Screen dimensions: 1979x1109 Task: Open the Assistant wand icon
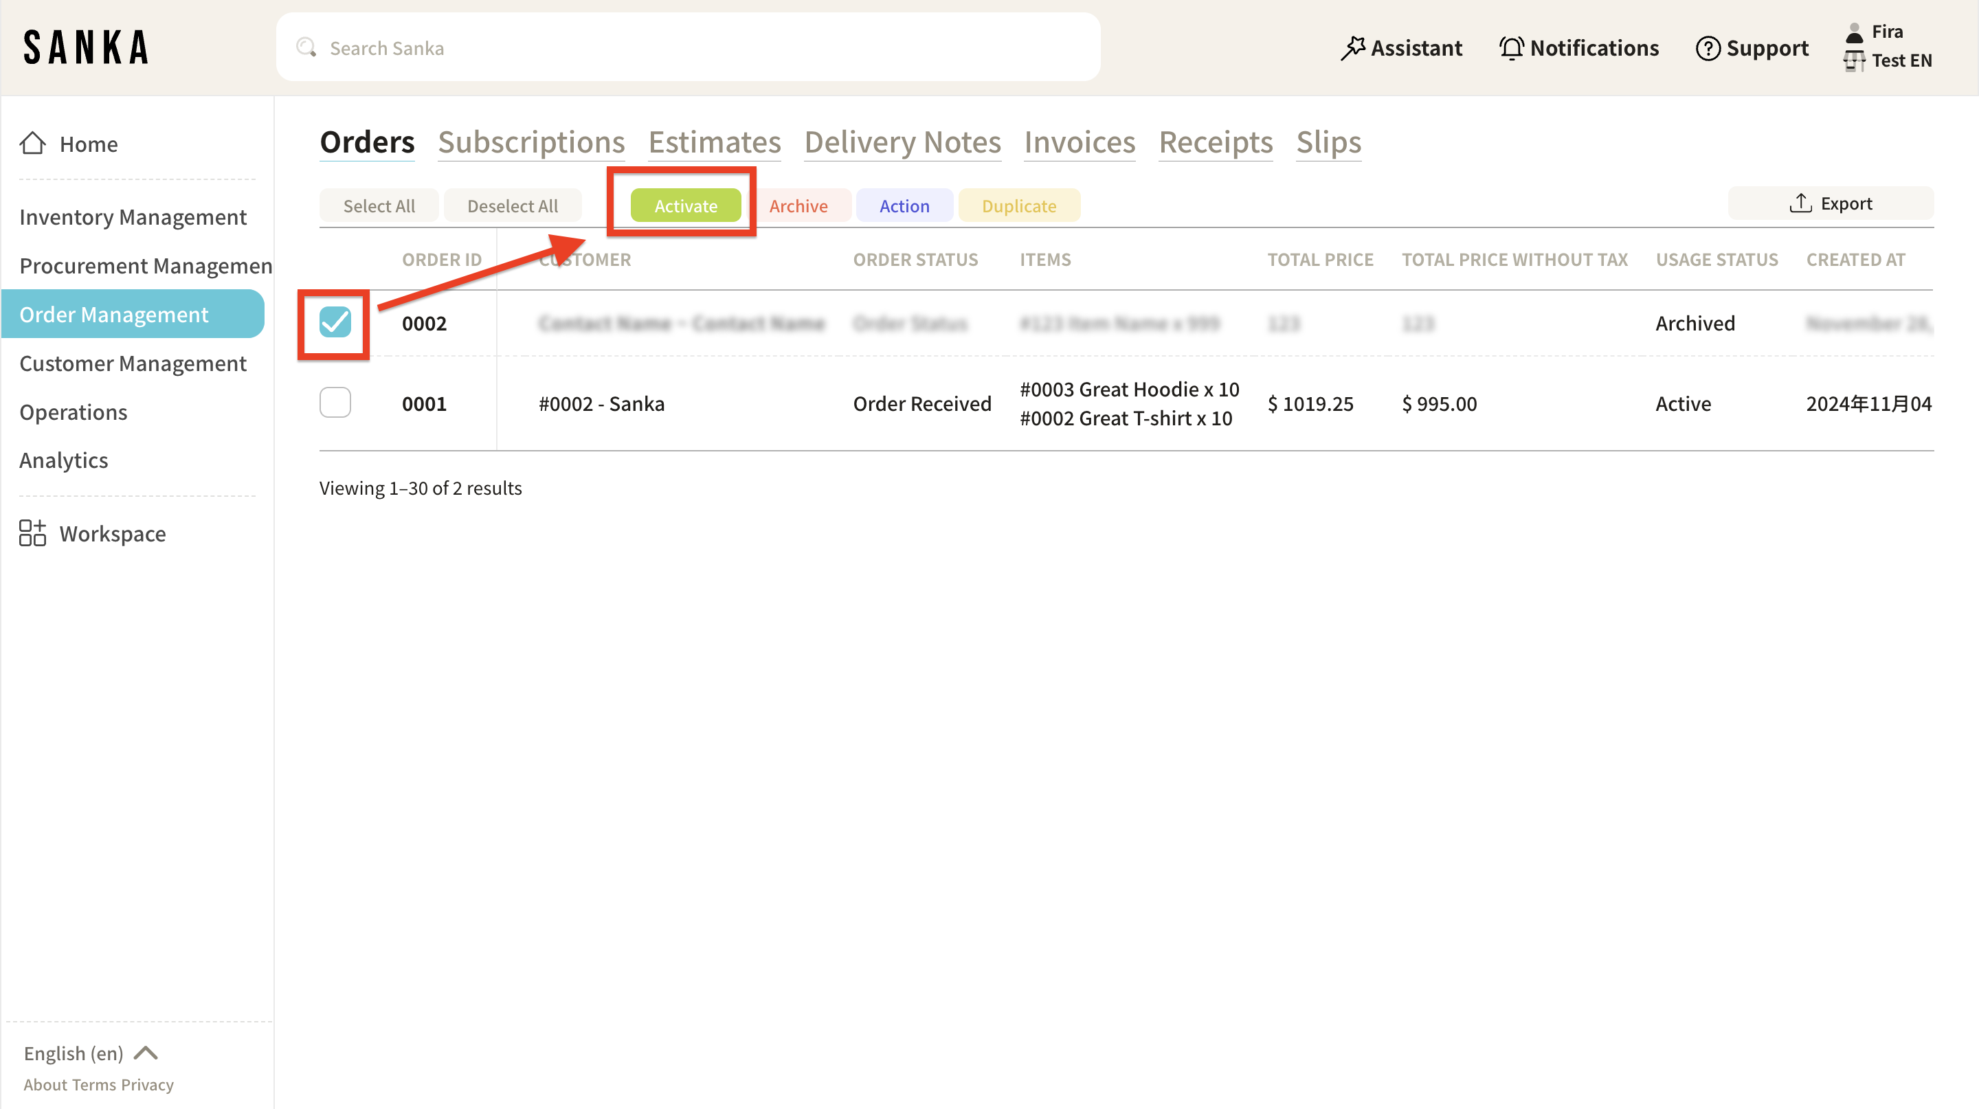(1352, 47)
